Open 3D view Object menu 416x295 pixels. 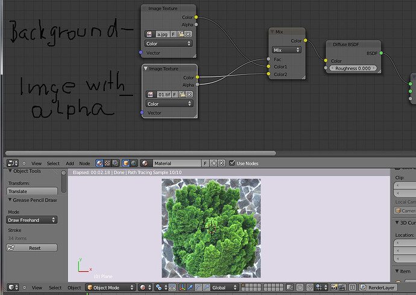point(74,288)
